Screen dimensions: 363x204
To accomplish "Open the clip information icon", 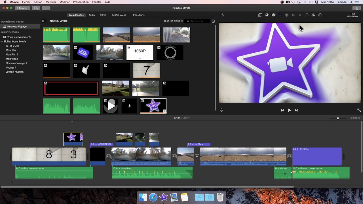I will (320, 15).
